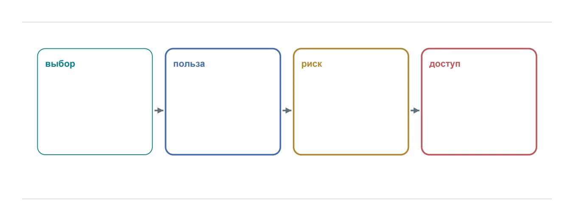The image size is (574, 221).
Task: Choose the teal-colored label in the first card
Action: (60, 64)
